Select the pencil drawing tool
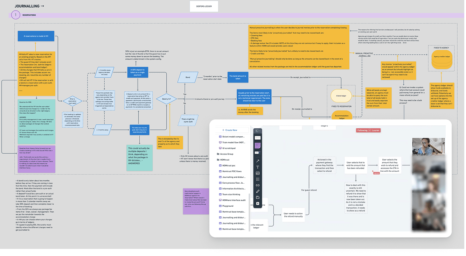The height and width of the screenshot is (256, 466). point(257,191)
